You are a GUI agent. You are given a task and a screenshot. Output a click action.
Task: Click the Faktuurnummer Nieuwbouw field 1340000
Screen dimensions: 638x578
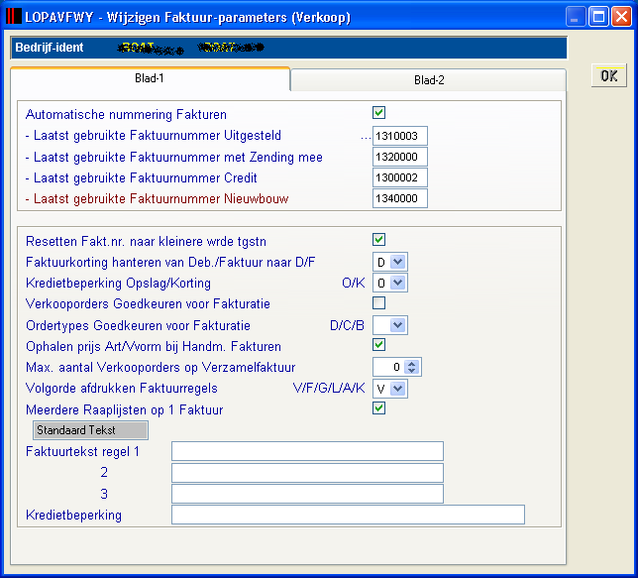400,198
